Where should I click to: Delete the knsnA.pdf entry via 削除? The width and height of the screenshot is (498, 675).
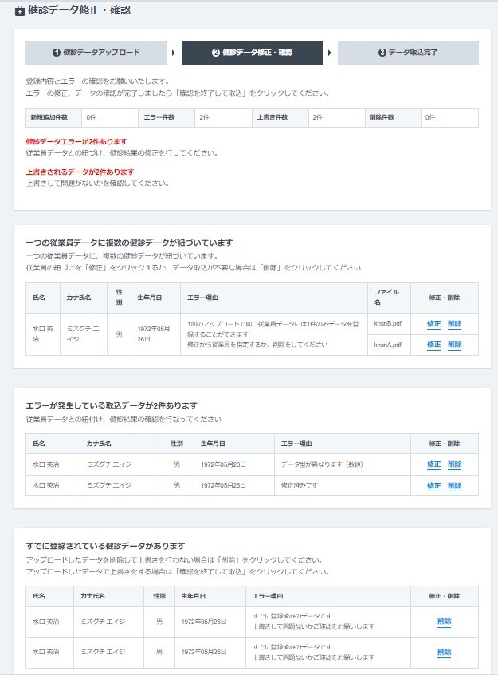tap(454, 345)
